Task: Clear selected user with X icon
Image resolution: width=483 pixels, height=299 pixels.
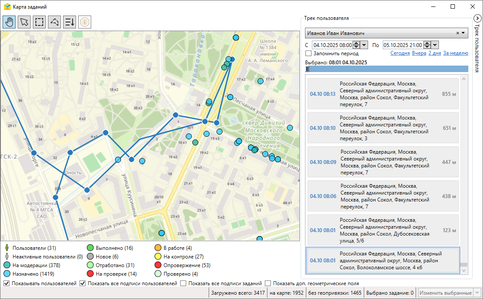Action: [458, 33]
